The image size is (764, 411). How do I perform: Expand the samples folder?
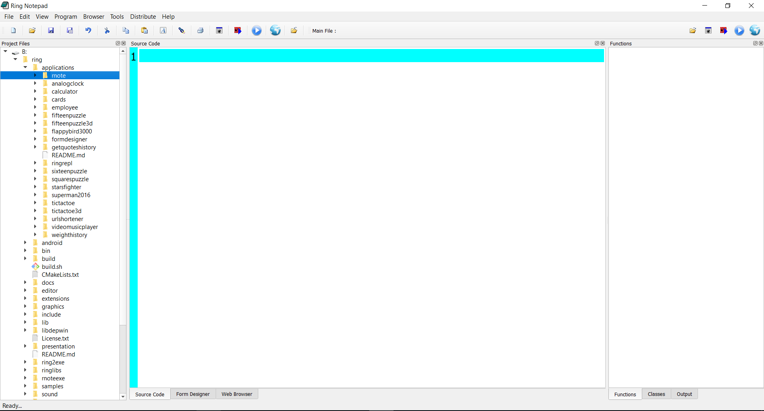25,386
